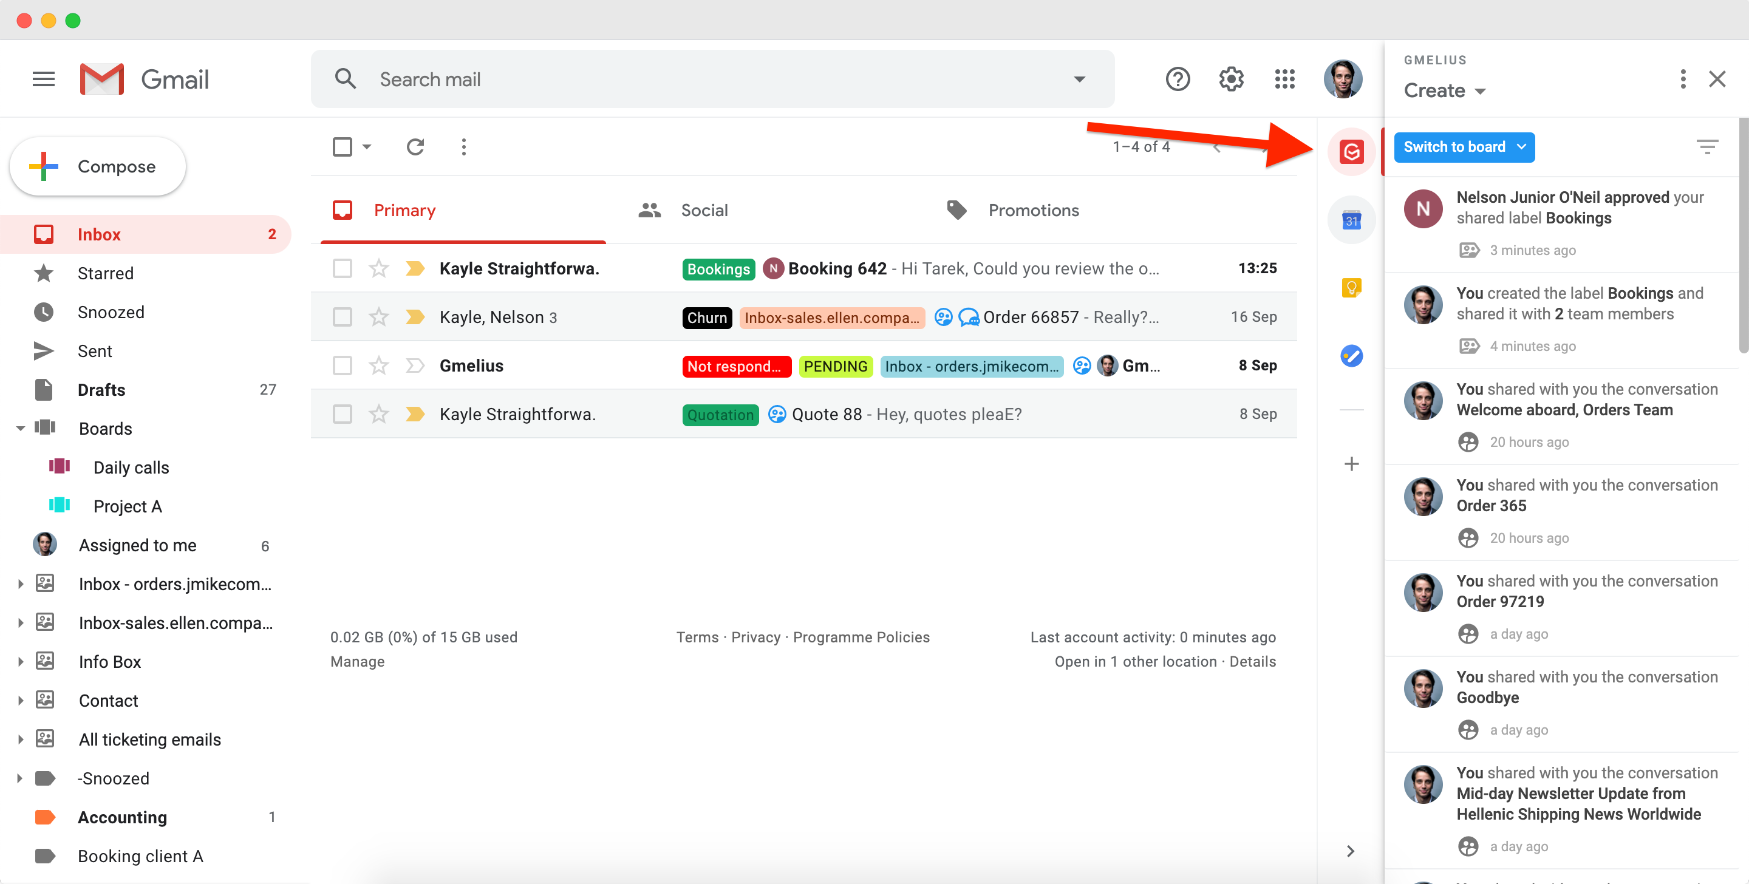
Task: Click the Manage storage link
Action: point(357,661)
